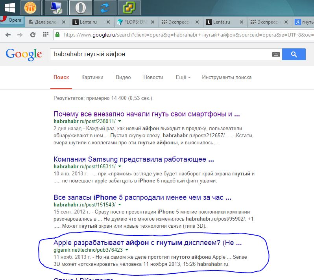Image resolution: width=314 pixels, height=280 pixels.
Task: Click snippet text '2 дня назад'
Action: [x=68, y=129]
